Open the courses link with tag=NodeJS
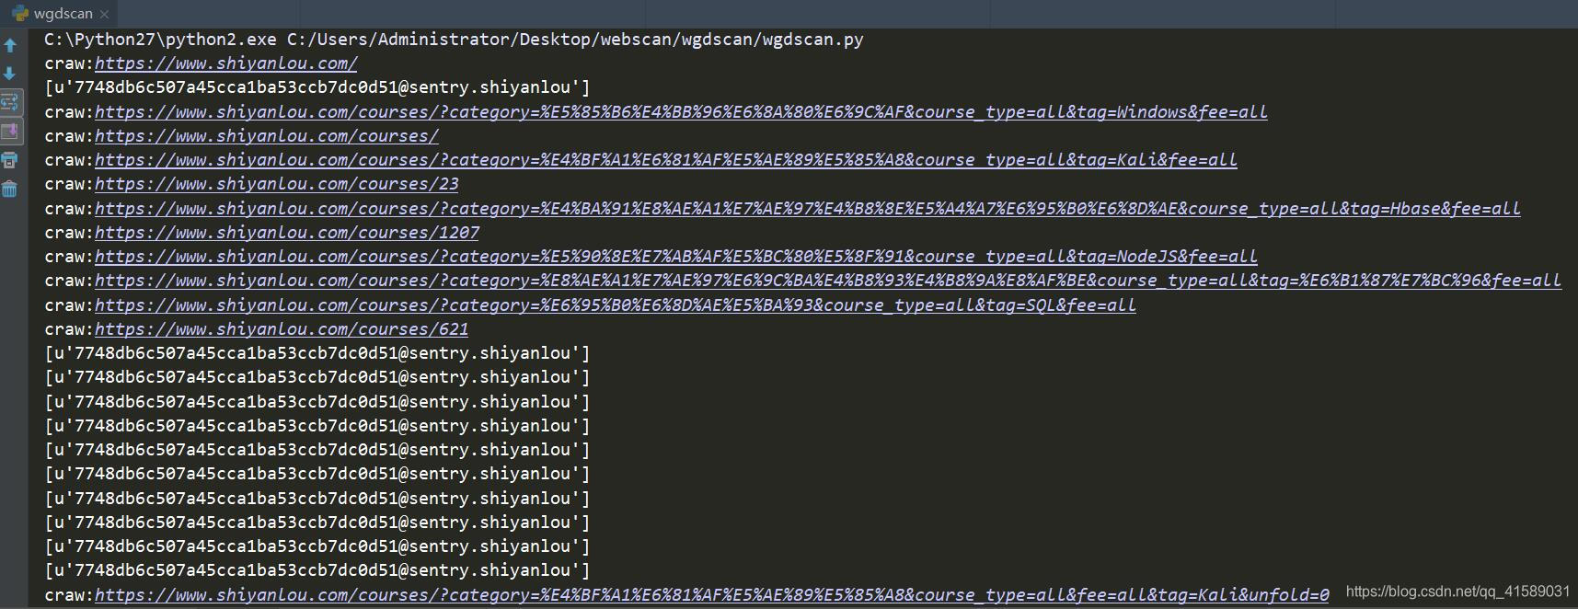The image size is (1578, 609). tap(676, 257)
